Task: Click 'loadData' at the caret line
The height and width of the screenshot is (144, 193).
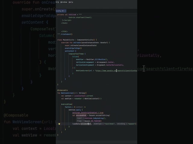Action: tap(76, 124)
